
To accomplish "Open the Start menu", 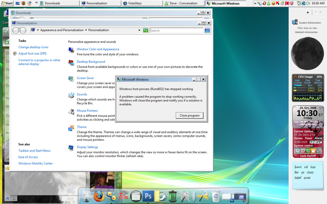I will tap(7, 3).
